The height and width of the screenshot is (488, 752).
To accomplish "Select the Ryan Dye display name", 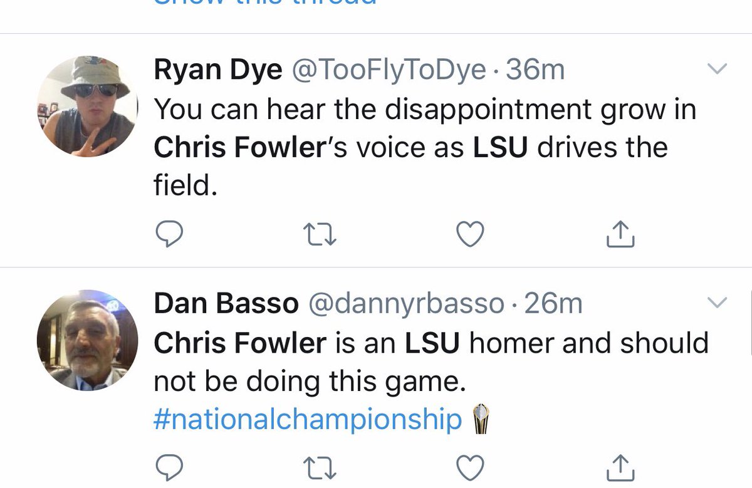I will (217, 71).
